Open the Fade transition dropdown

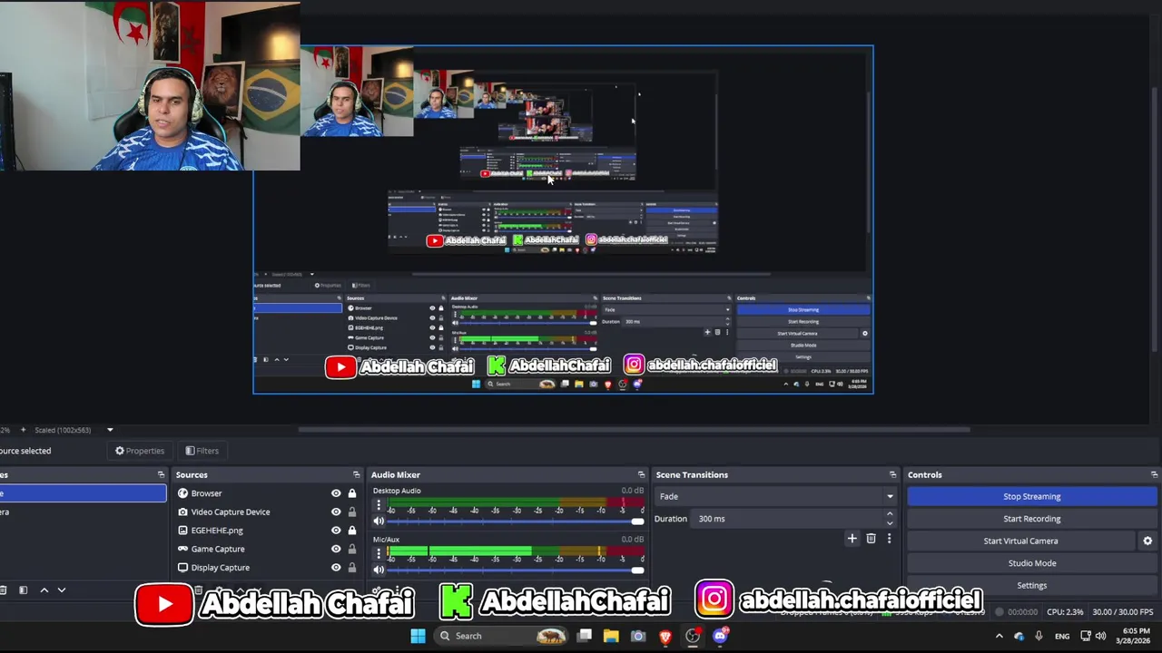pyautogui.click(x=776, y=496)
